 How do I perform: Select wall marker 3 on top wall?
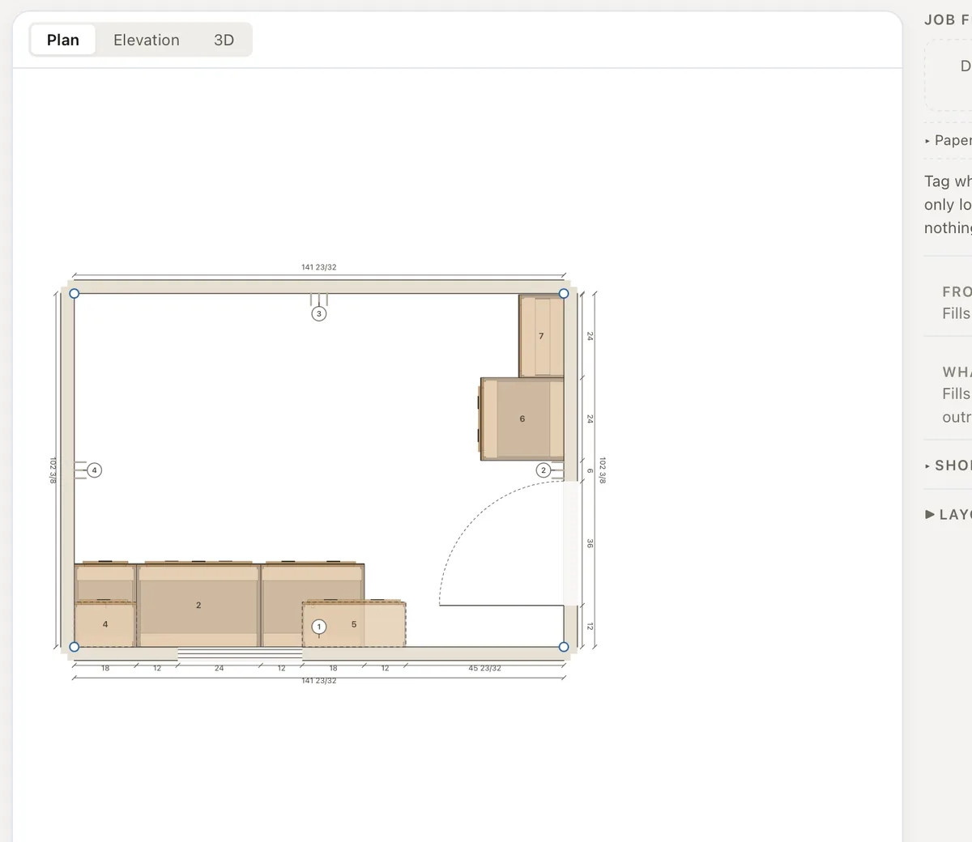click(x=319, y=313)
